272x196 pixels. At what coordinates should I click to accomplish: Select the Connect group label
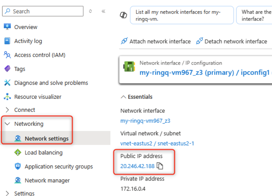[24, 110]
